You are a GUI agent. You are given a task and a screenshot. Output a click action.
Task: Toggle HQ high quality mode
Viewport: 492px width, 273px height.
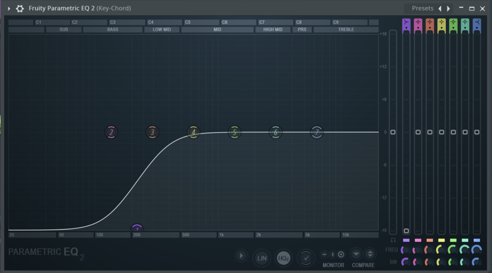tap(283, 258)
